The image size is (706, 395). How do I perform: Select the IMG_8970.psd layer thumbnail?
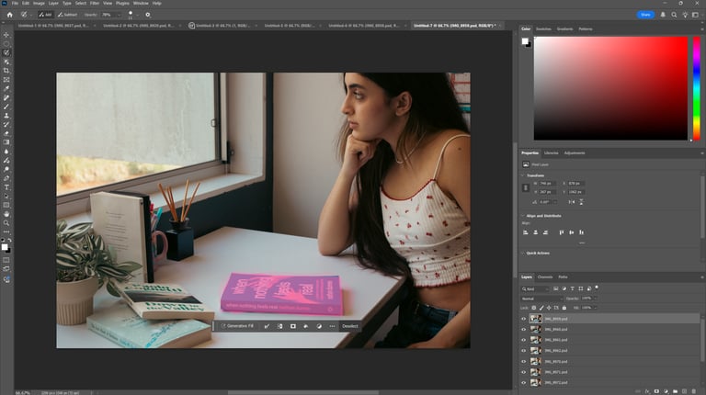pos(535,361)
